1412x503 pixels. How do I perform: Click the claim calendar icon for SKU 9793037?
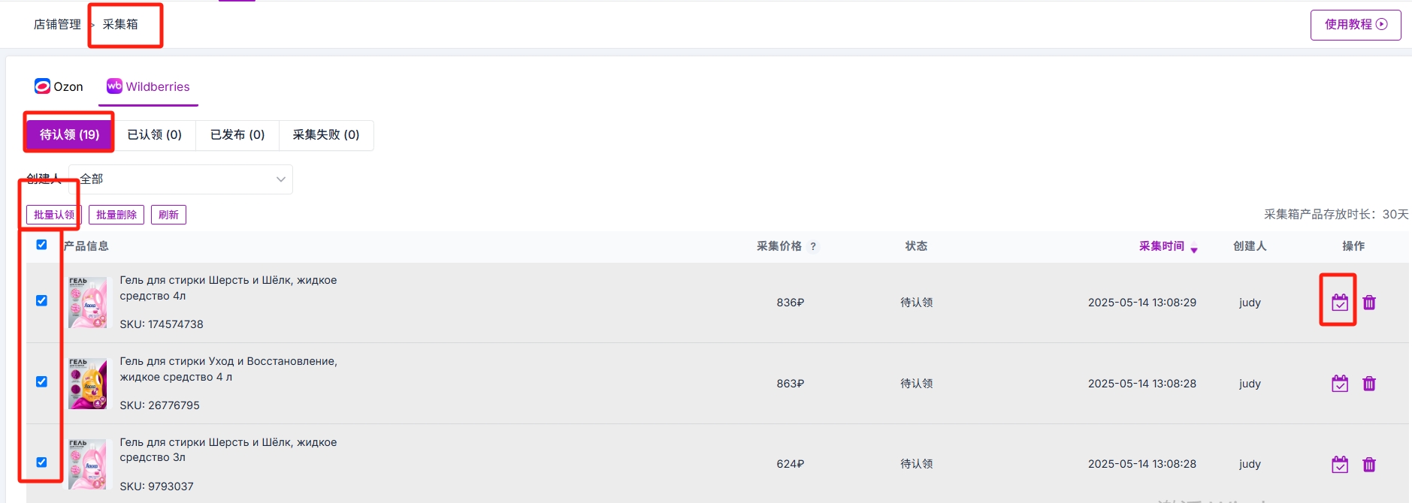click(1339, 465)
